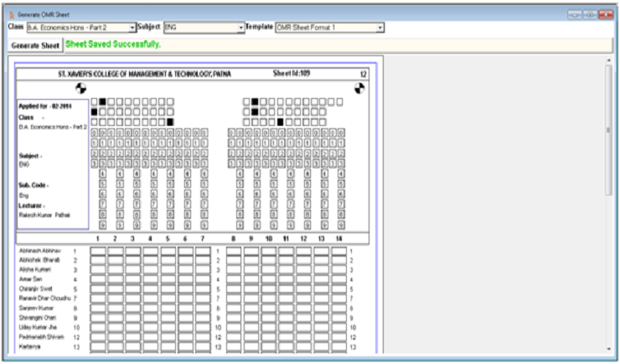Click the right registration mark icon
Image resolution: width=620 pixels, height=364 pixels.
[359, 88]
